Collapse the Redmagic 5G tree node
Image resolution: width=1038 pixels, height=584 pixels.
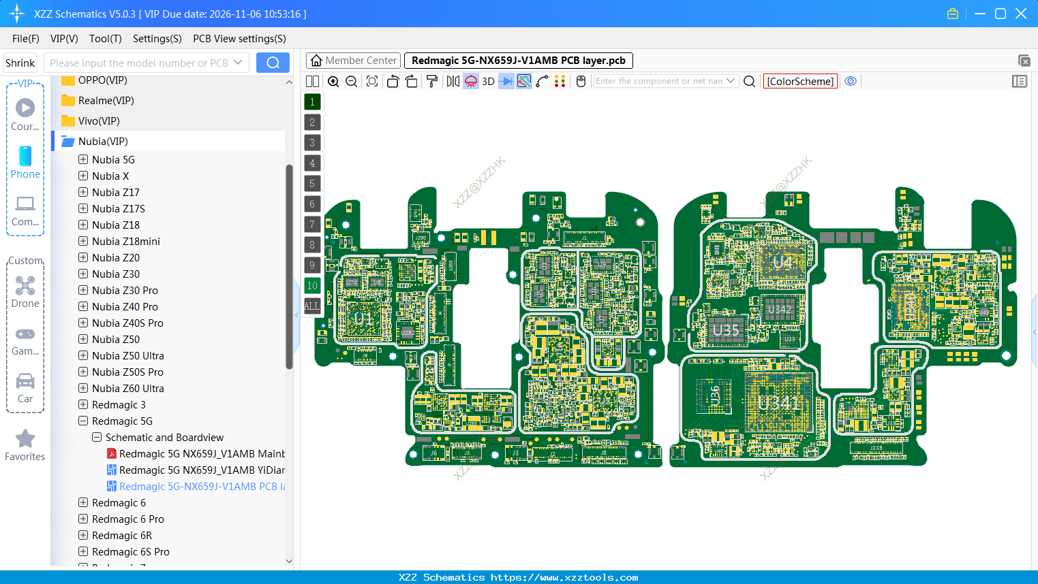pos(82,421)
